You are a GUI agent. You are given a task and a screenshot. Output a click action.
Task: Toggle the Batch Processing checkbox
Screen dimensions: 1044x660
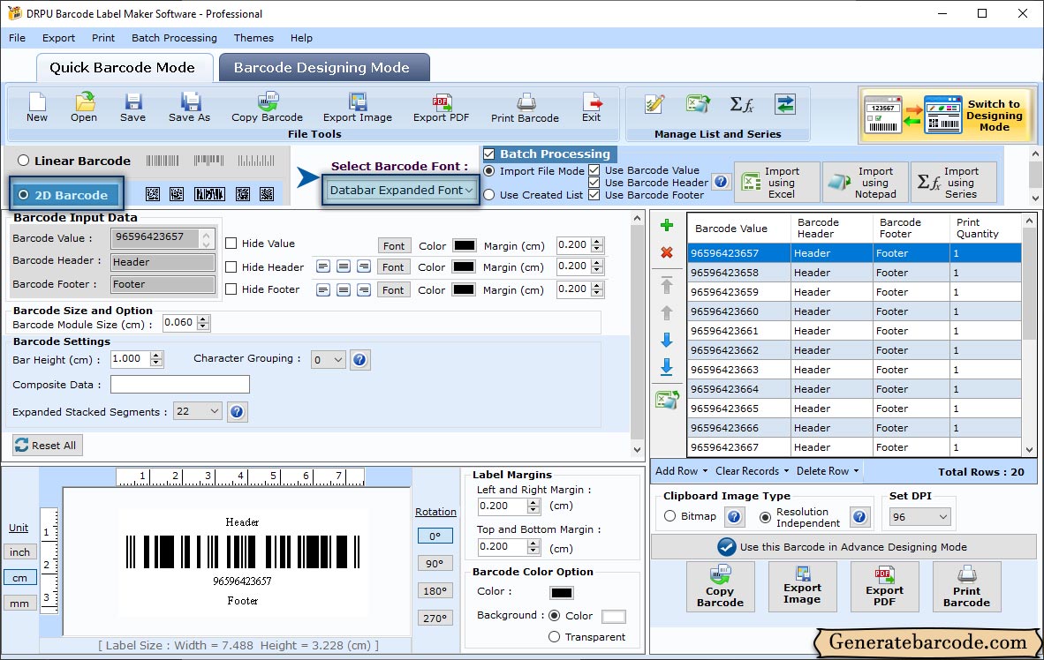point(489,154)
